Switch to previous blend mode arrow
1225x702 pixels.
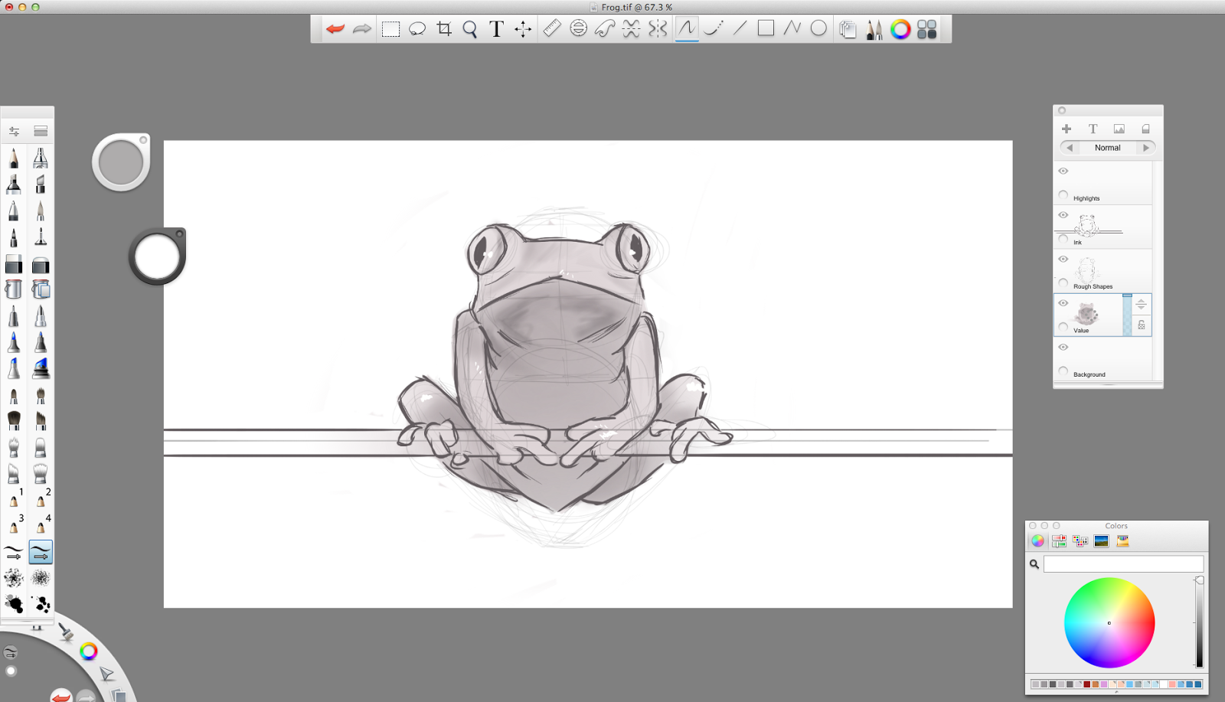point(1070,148)
